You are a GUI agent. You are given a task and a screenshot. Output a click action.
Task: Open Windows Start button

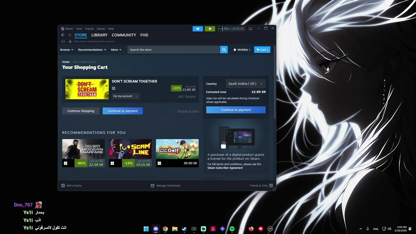click(x=146, y=229)
